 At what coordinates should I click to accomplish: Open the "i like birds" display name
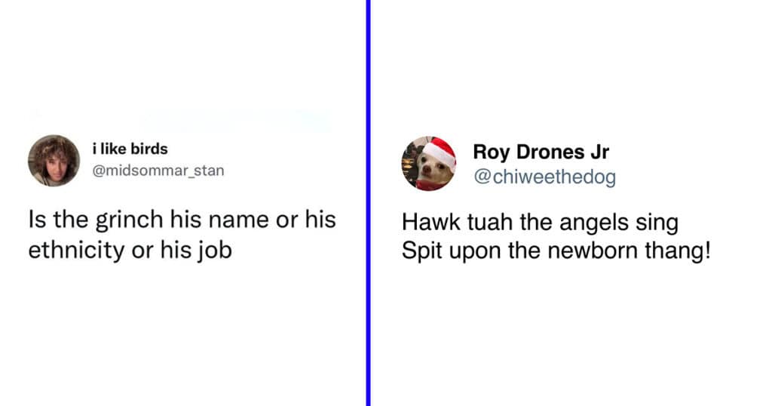130,149
